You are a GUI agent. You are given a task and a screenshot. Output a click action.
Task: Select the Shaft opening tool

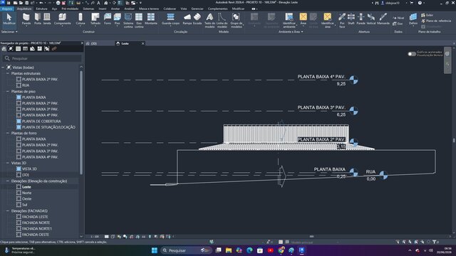[x=351, y=19]
